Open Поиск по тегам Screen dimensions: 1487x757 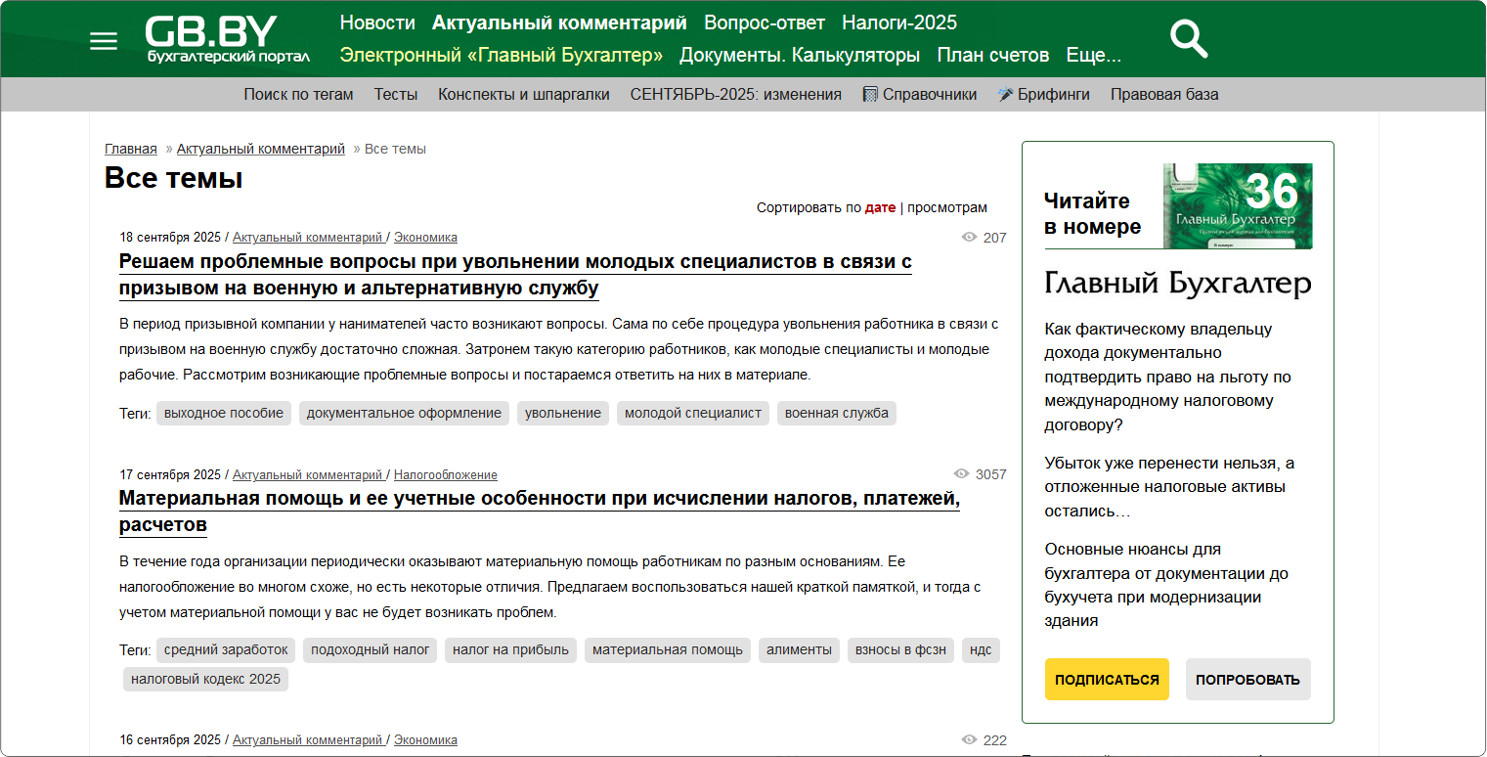298,95
